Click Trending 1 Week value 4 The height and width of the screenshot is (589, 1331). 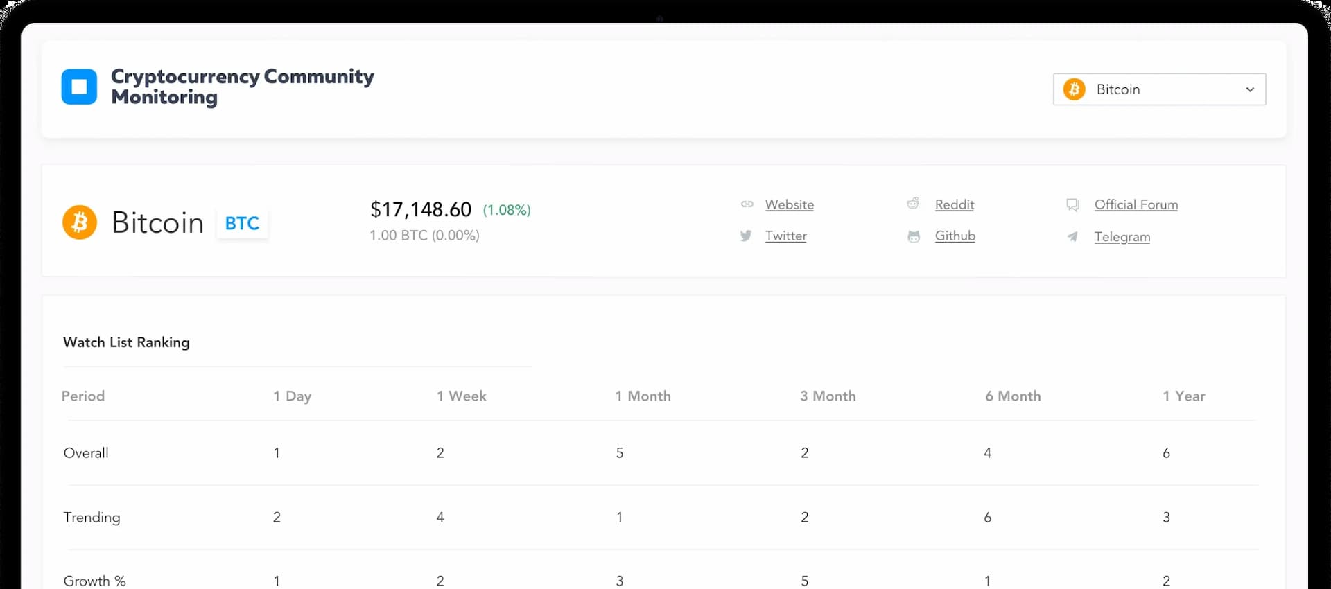440,517
